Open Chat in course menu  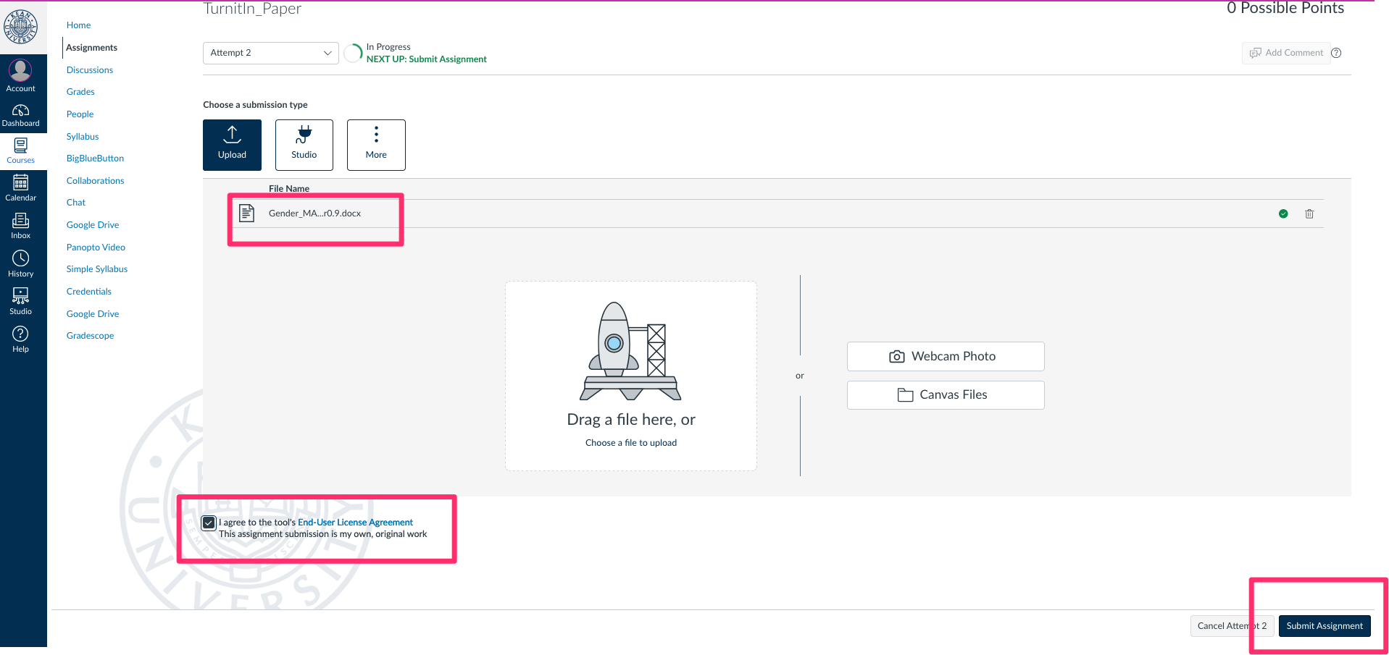(x=76, y=203)
